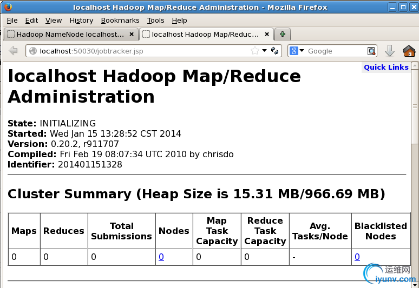Close the Hadoop NameNode localhost tab
The height and width of the screenshot is (288, 419).
pos(132,34)
